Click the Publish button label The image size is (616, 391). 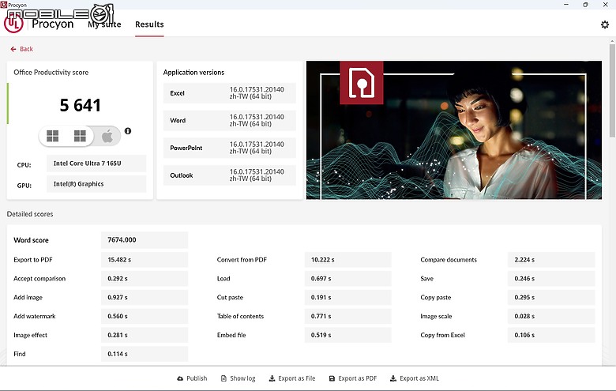pos(197,378)
